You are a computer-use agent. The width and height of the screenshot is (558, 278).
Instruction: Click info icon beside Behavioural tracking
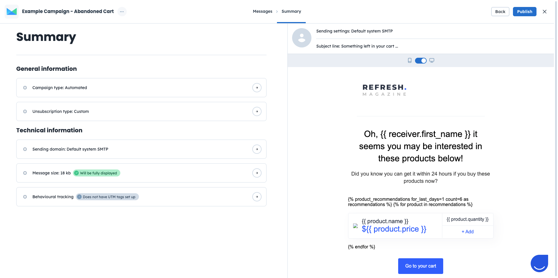pyautogui.click(x=25, y=197)
